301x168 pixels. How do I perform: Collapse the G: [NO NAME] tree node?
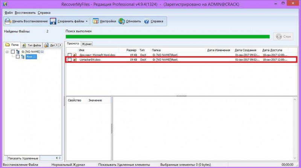pyautogui.click(x=7, y=52)
